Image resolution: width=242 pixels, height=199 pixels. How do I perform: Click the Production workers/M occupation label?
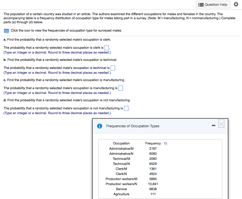[121, 179]
